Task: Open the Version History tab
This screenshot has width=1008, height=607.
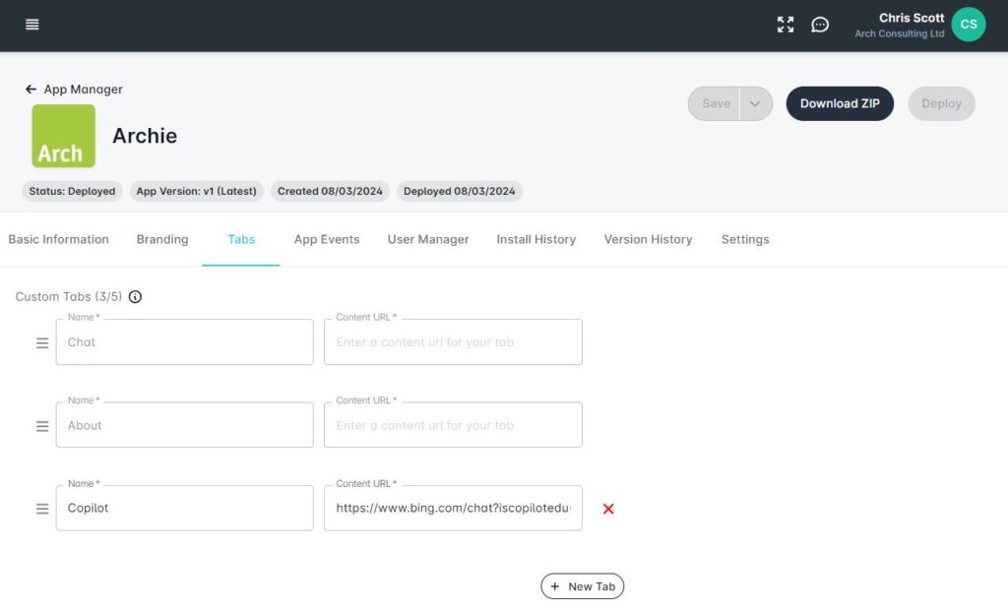Action: [x=648, y=240]
